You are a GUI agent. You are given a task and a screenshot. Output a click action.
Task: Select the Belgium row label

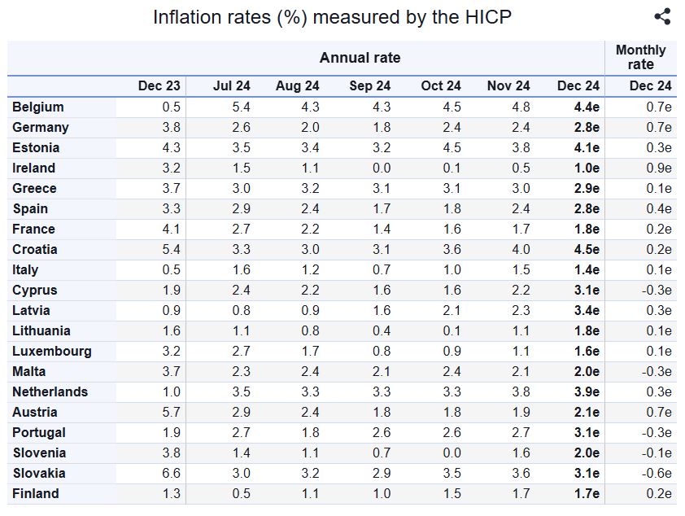[38, 107]
